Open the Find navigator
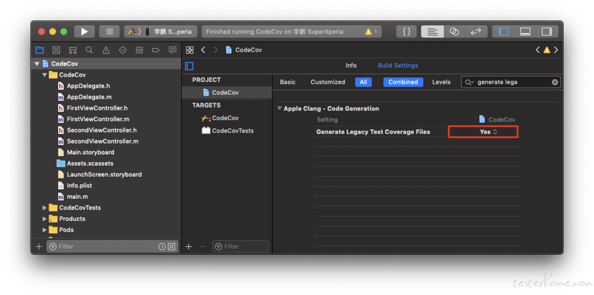 (89, 50)
